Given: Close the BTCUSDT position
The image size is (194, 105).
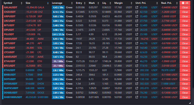Looking at the screenshot, I should 185,66.
